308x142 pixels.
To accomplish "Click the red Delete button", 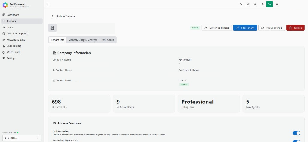I will coord(295,28).
